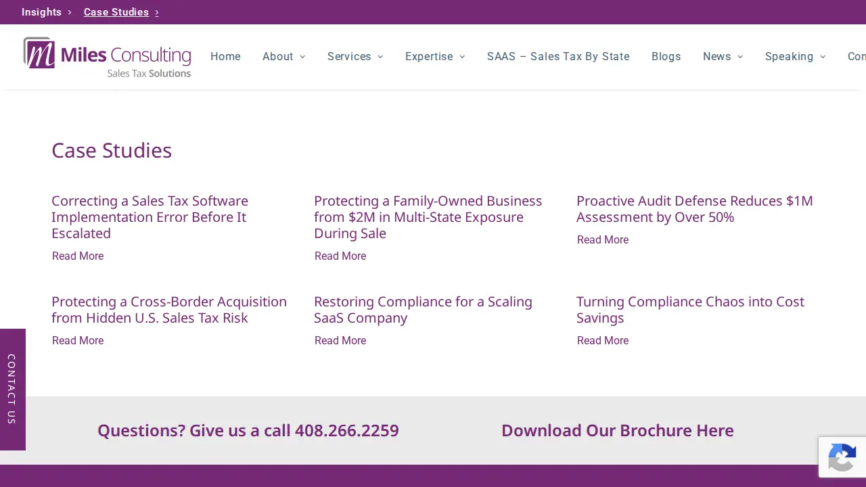The width and height of the screenshot is (866, 487).
Task: Open 'Protecting a Cross-Border Acquisition' title
Action: point(169,310)
